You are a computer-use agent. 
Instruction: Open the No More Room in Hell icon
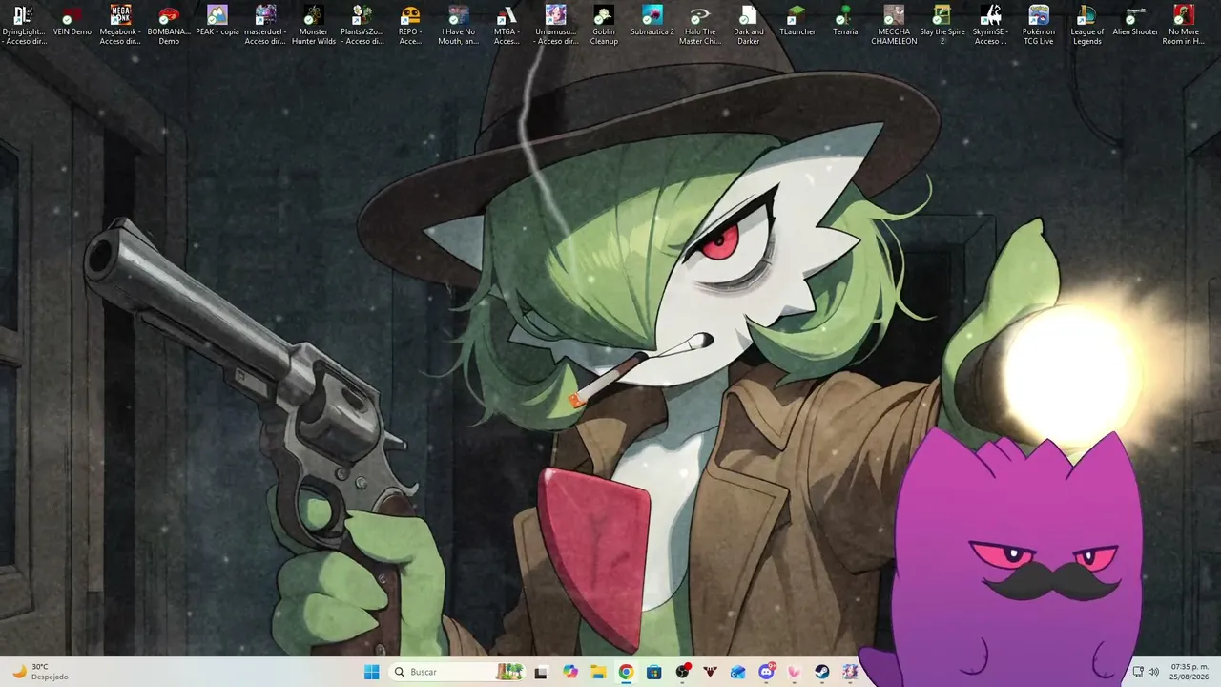point(1184,25)
